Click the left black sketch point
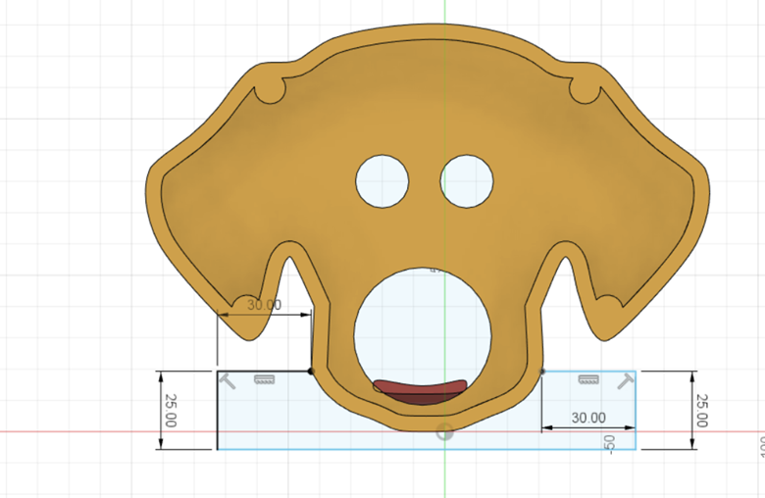765x498 pixels. (311, 372)
